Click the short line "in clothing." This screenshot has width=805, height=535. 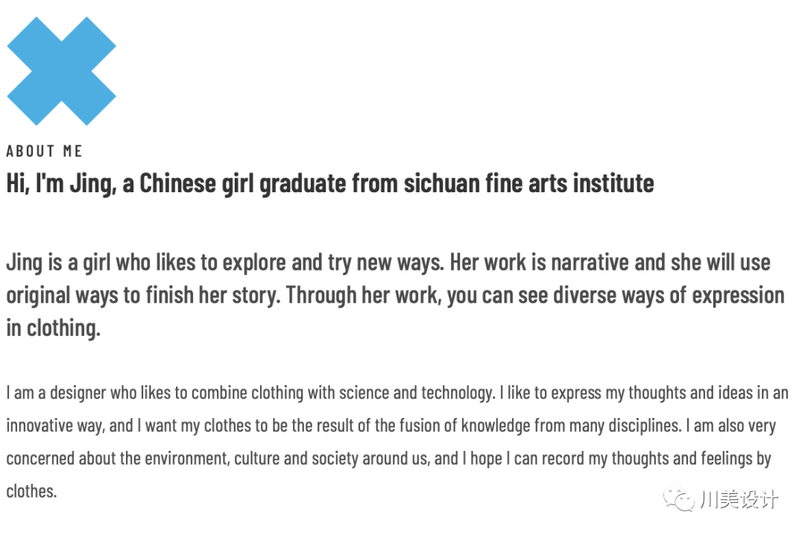click(x=53, y=329)
